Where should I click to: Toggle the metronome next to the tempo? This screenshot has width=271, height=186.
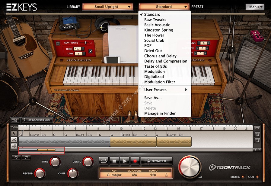click(166, 175)
